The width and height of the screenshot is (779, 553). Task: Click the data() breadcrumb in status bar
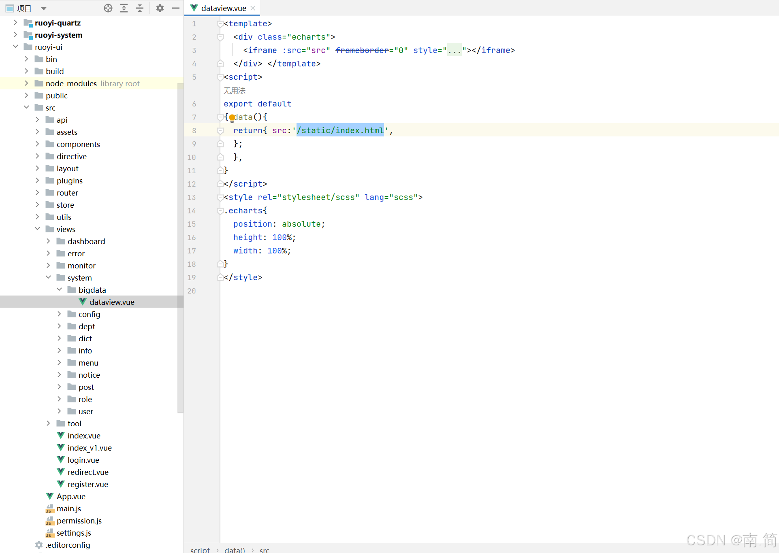click(x=235, y=550)
